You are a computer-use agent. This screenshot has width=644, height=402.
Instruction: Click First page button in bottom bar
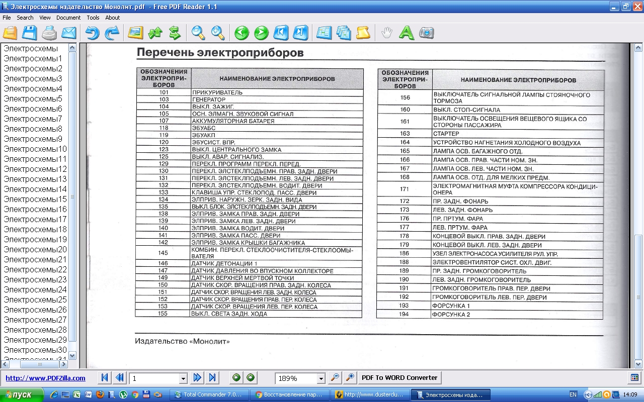105,378
